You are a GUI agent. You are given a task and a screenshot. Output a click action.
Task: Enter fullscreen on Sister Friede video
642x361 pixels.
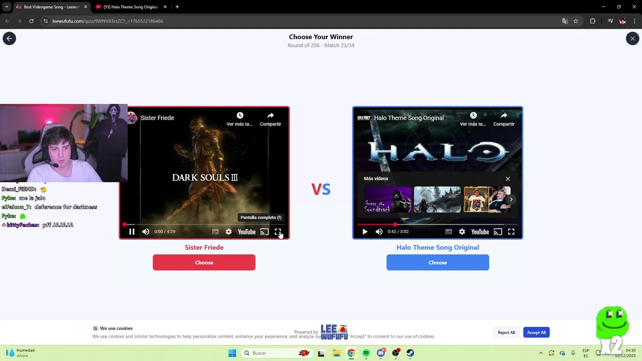point(278,232)
